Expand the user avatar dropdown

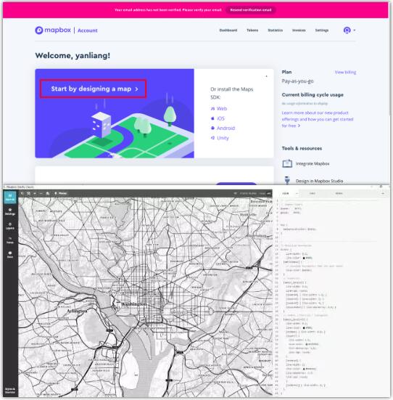coord(349,30)
